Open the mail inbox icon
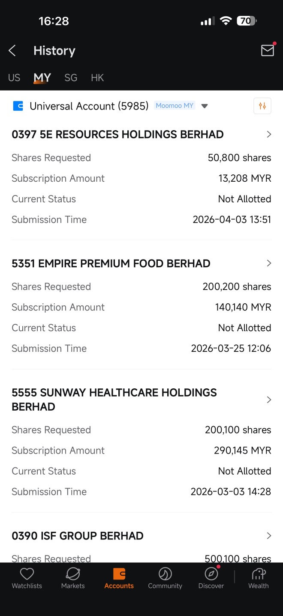The width and height of the screenshot is (283, 616). 268,50
